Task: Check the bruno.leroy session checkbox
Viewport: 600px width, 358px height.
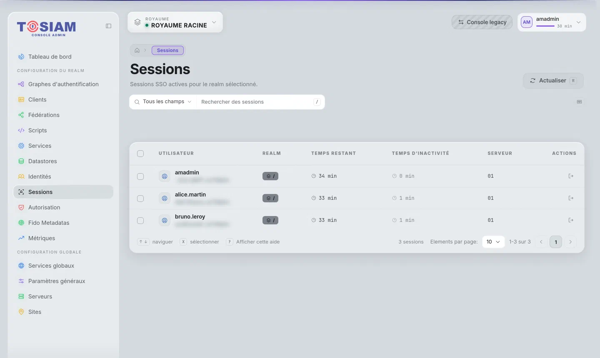Action: coord(140,221)
